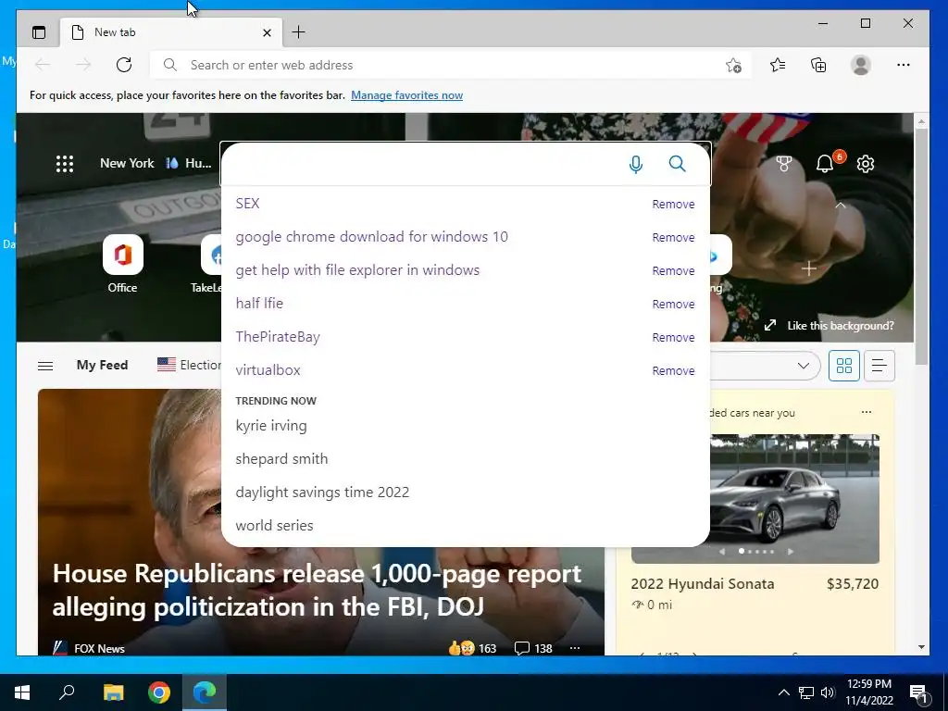The image size is (948, 711).
Task: Show previous car image arrow
Action: coord(722,552)
